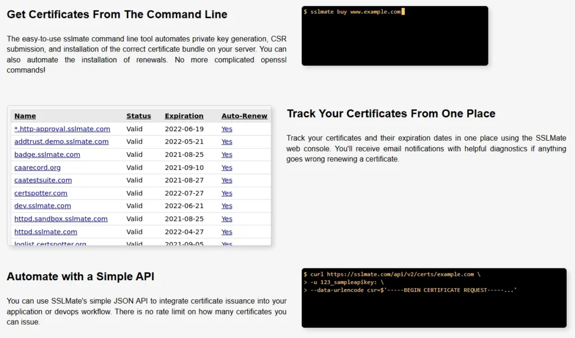Click Yes auto-renew for dev.sslmate.com
The image size is (575, 338).
coord(227,206)
